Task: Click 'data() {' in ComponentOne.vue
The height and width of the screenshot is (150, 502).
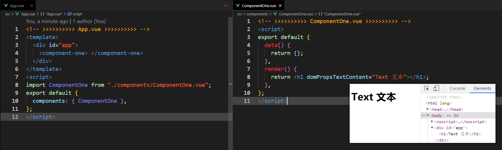Action: (277, 45)
